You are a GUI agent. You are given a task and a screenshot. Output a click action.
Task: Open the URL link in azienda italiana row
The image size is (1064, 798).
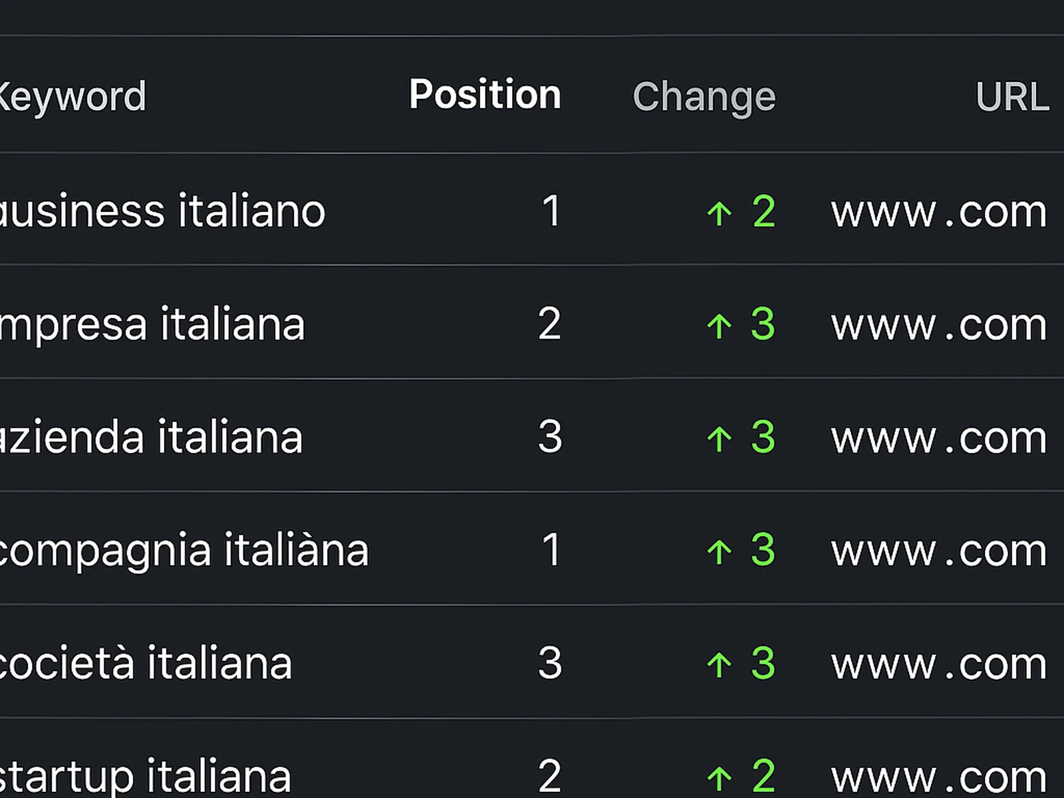tap(938, 438)
